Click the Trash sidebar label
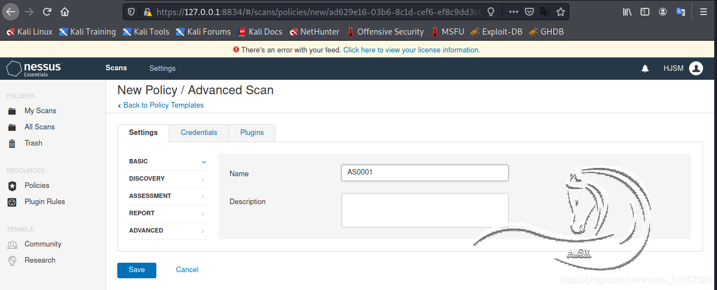The width and height of the screenshot is (717, 290). coord(34,143)
